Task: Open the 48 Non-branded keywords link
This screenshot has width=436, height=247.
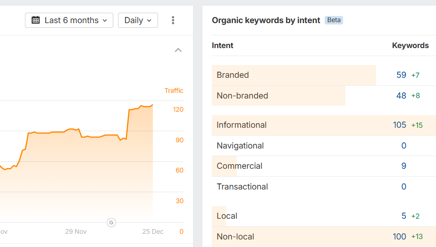Action: coord(401,96)
